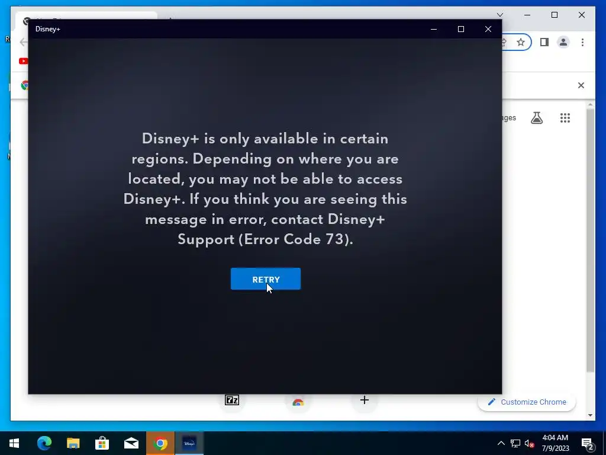
Task: Open the Mail app from the taskbar
Action: click(x=131, y=443)
